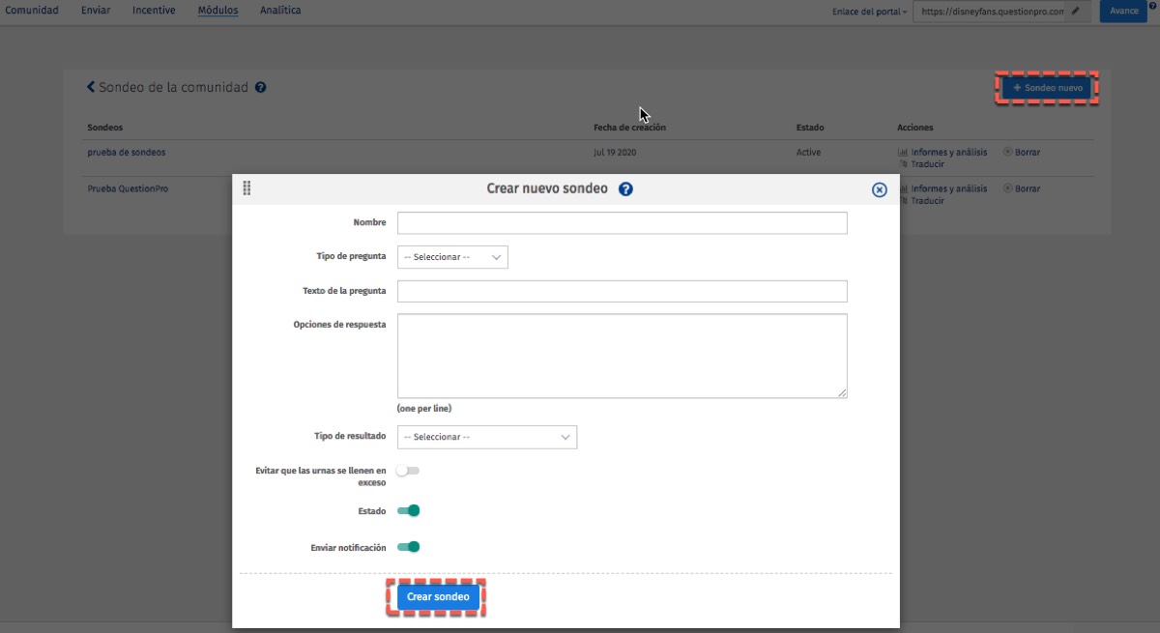Image resolution: width=1160 pixels, height=633 pixels.
Task: Click the Sondeo nuevo button
Action: pyautogui.click(x=1048, y=88)
